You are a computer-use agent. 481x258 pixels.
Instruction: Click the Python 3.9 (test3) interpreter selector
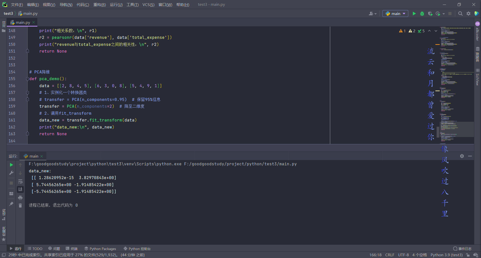(x=446, y=255)
